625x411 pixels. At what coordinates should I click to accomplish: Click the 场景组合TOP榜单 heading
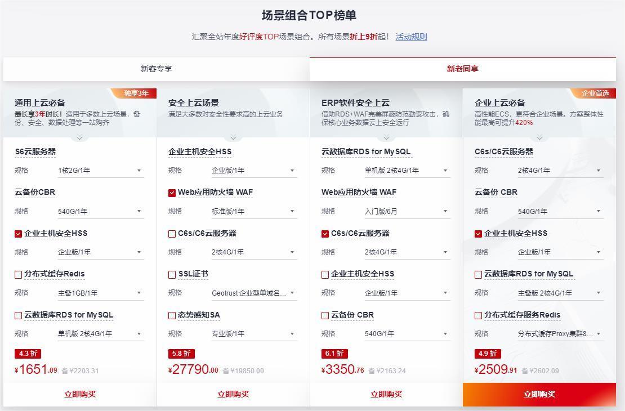point(309,15)
